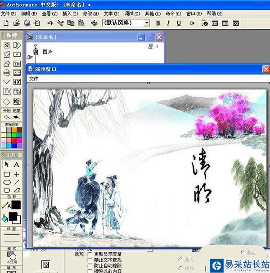
Task: Select the Framework icon in the icon palette
Action: pyautogui.click(x=7, y=91)
